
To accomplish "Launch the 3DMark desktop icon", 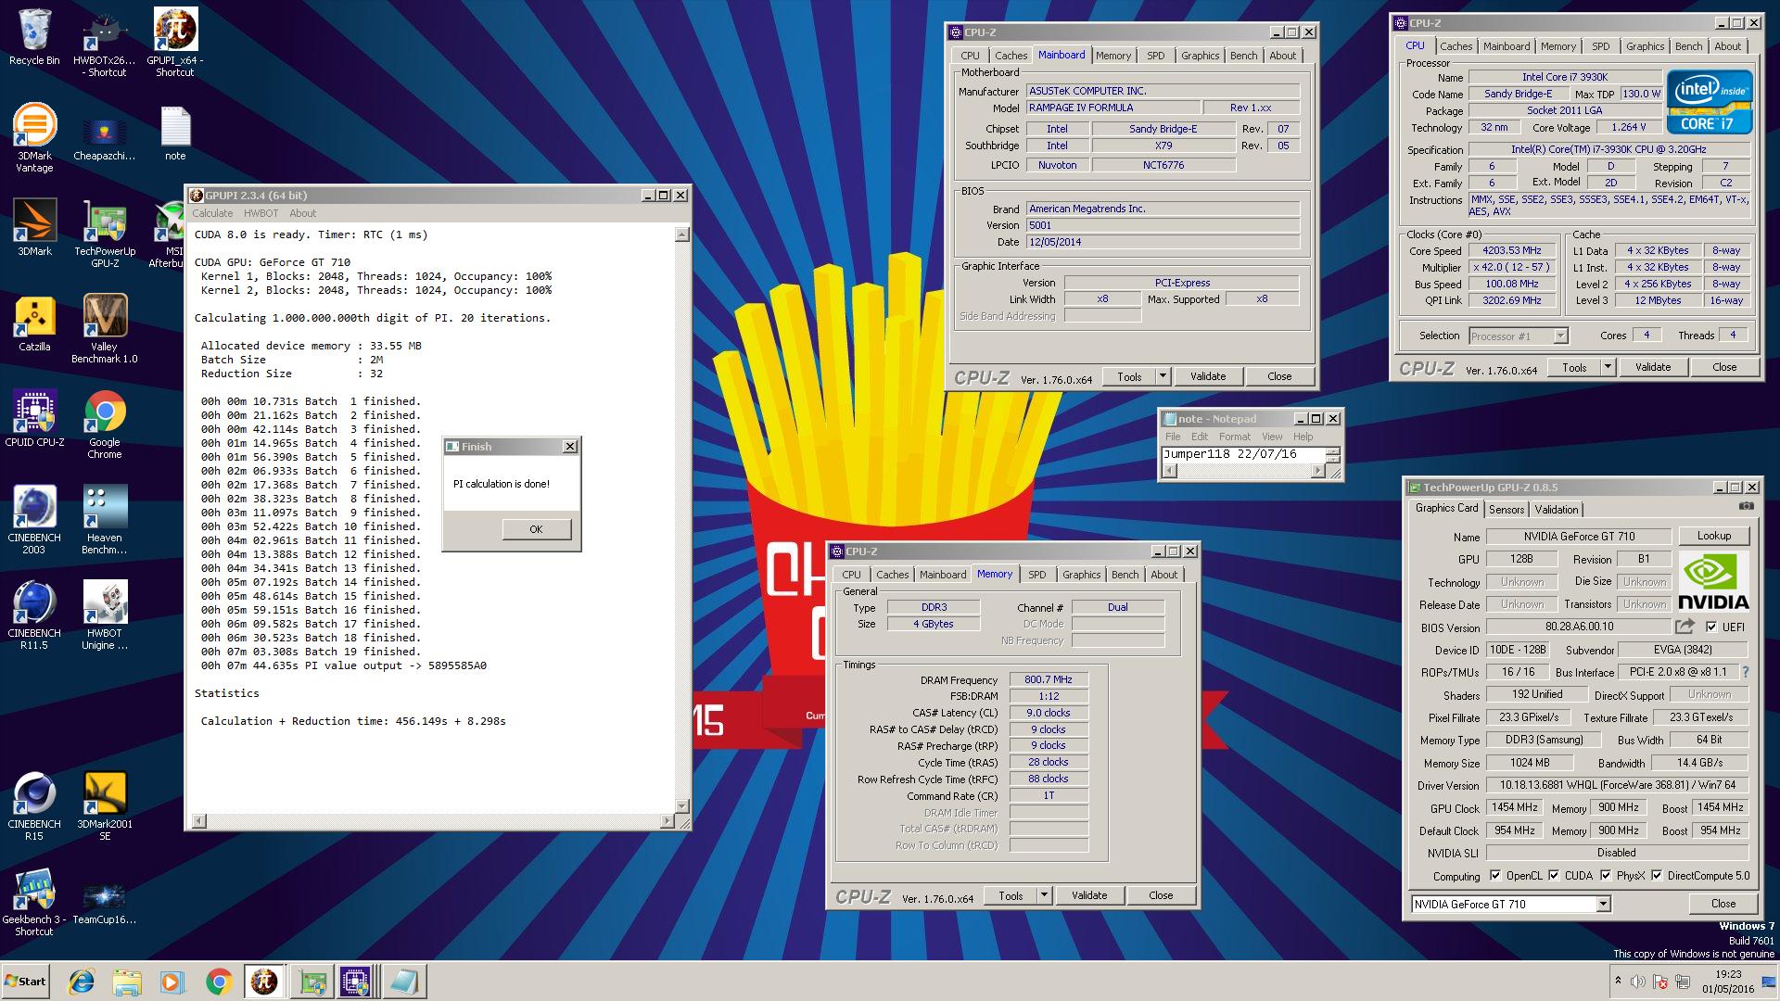I will tap(34, 227).
